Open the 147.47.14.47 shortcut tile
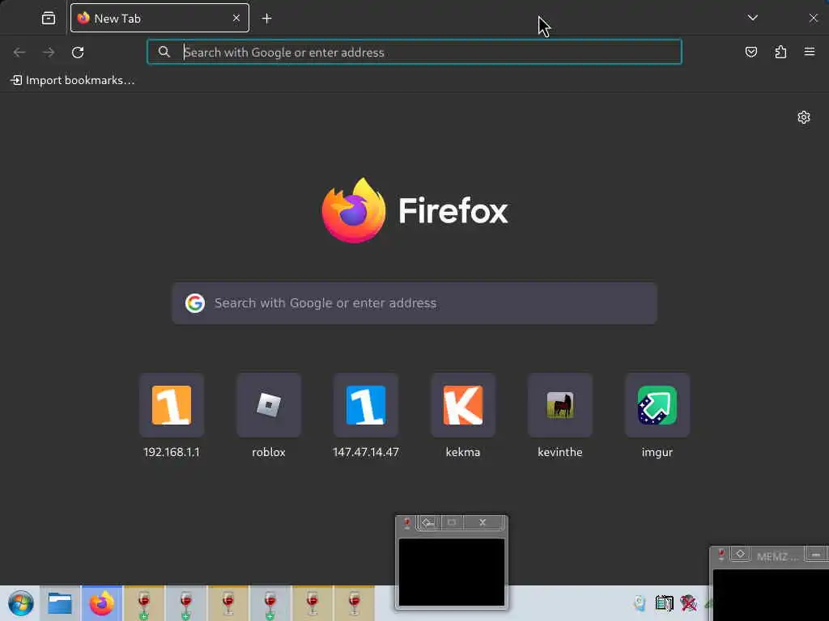 [x=366, y=405]
